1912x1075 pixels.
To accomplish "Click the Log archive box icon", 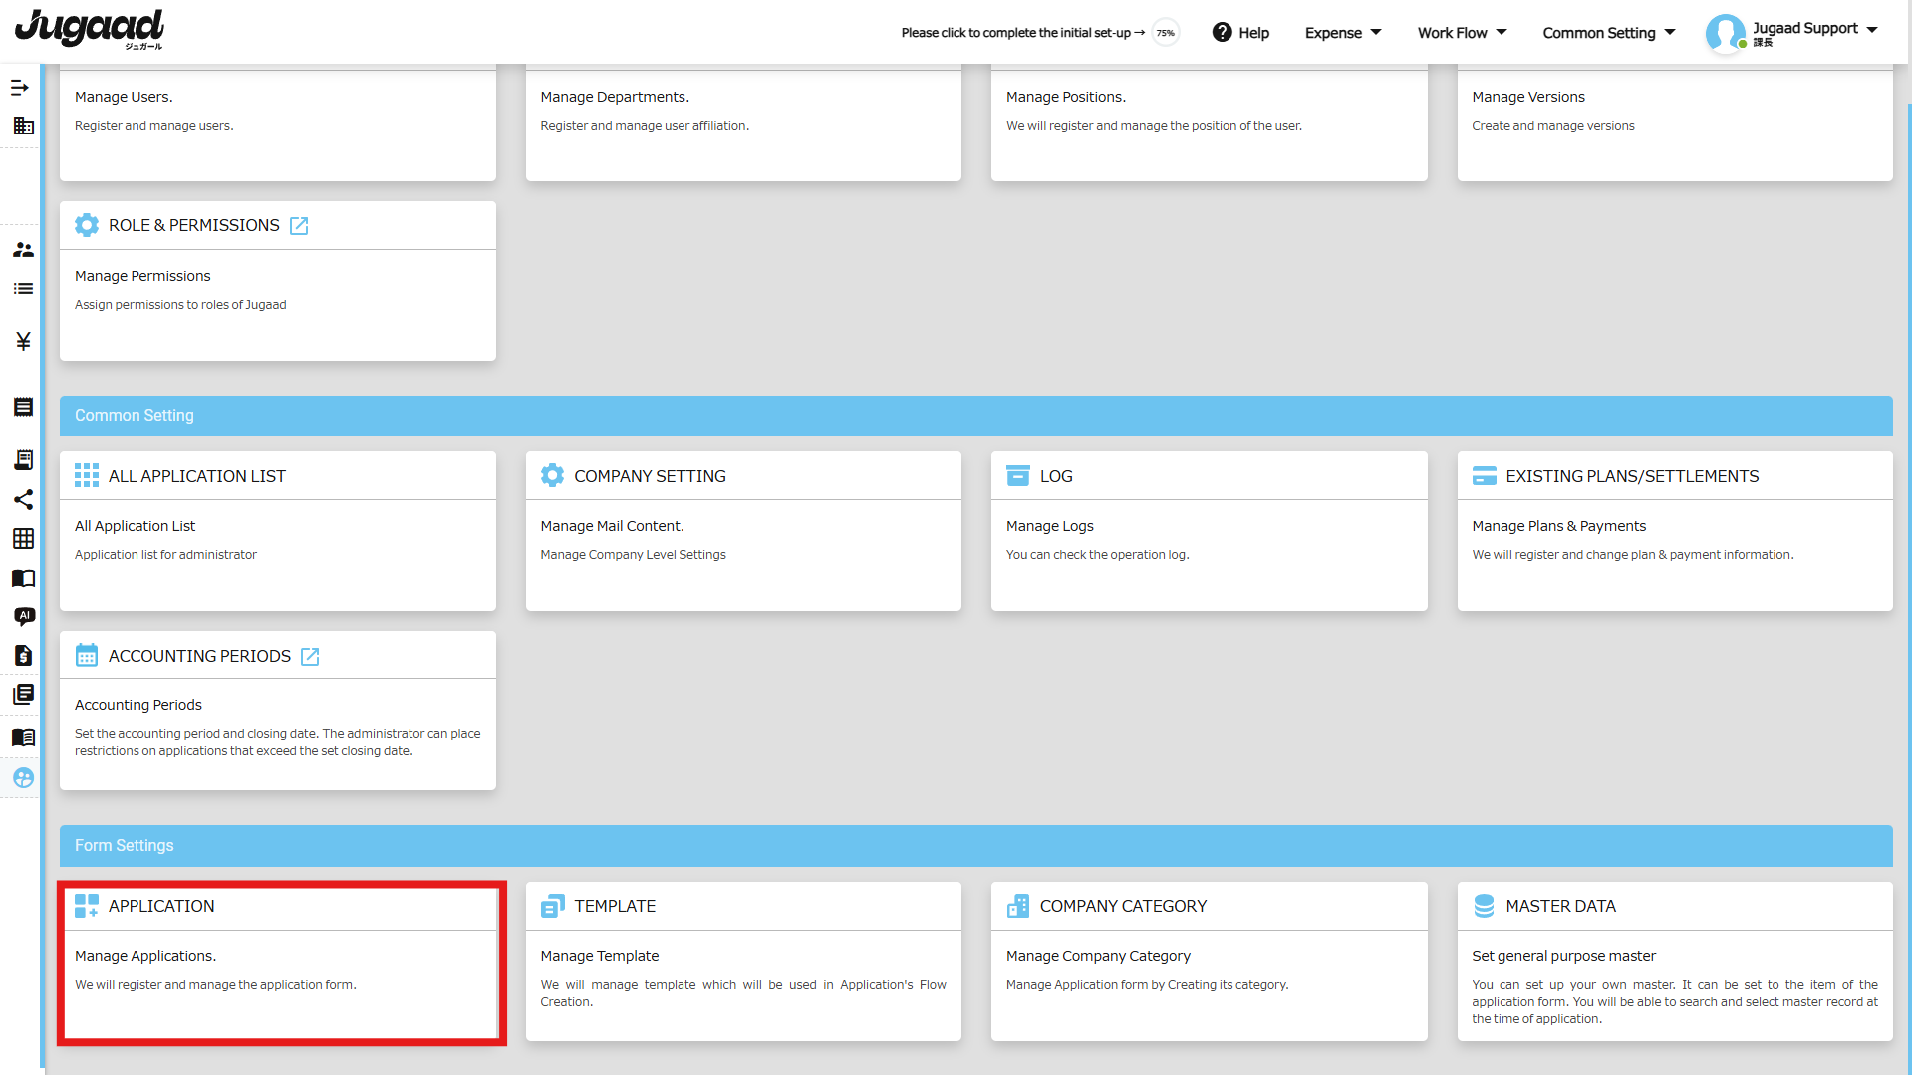I will 1017,476.
